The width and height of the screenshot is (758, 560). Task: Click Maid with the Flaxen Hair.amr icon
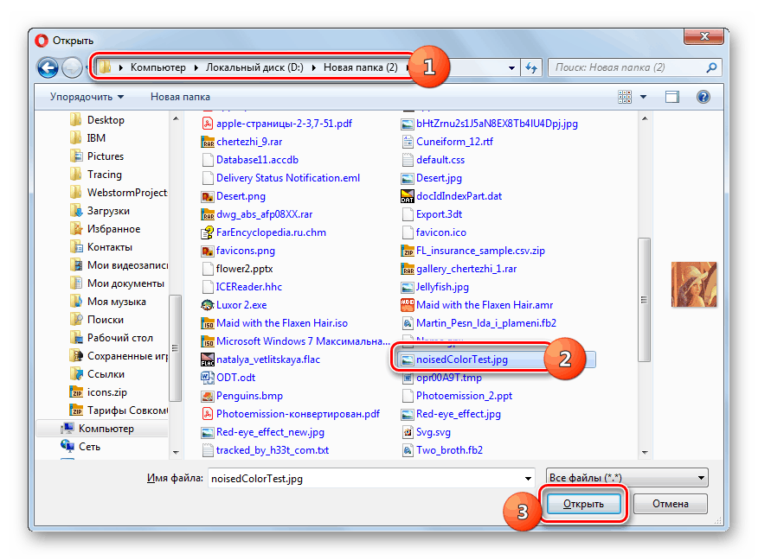pyautogui.click(x=408, y=305)
